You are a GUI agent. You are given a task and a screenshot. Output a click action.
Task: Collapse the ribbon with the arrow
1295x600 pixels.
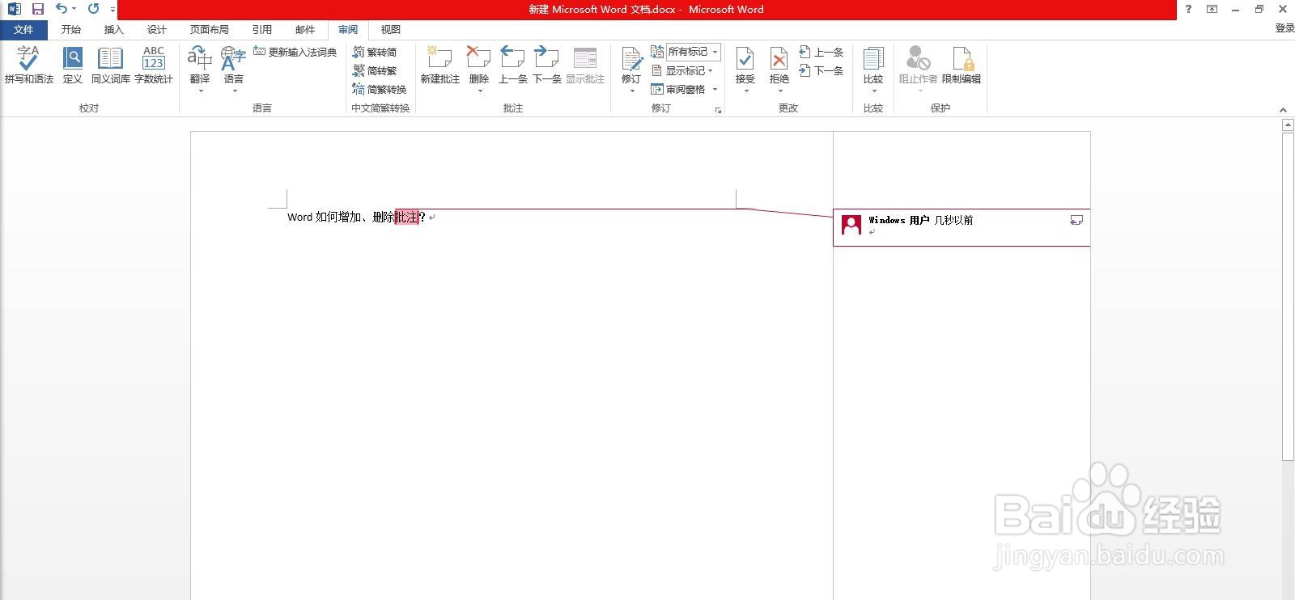1283,110
